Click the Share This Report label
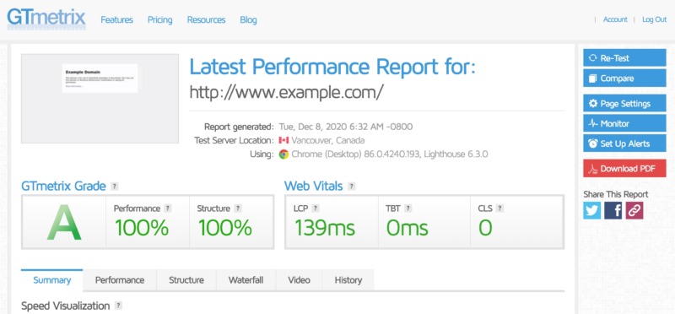 click(616, 194)
